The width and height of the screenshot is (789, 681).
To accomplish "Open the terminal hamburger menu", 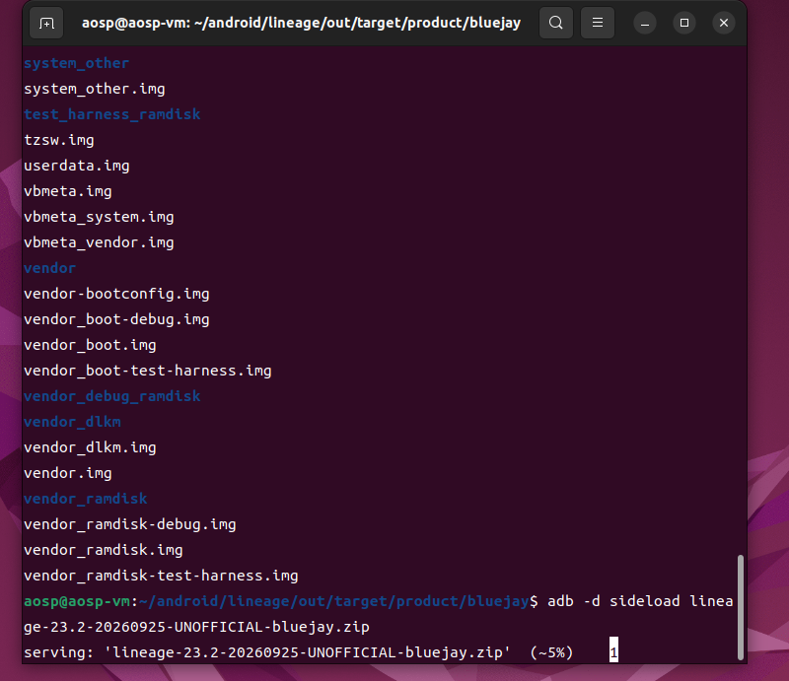I will coord(598,23).
